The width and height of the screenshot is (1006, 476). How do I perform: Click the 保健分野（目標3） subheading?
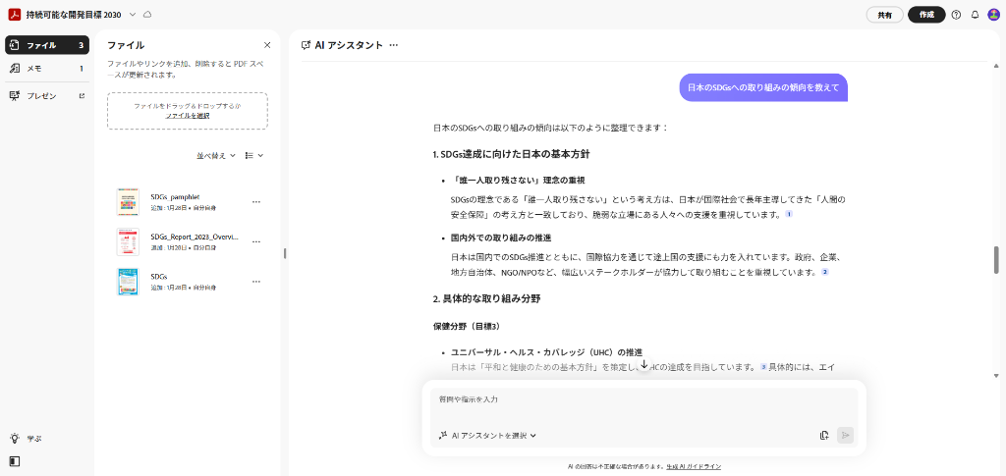[466, 326]
